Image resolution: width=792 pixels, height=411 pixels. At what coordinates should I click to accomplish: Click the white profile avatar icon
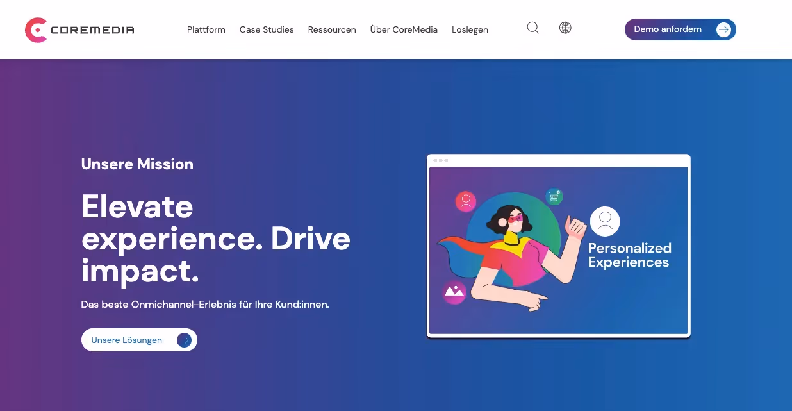pos(605,221)
